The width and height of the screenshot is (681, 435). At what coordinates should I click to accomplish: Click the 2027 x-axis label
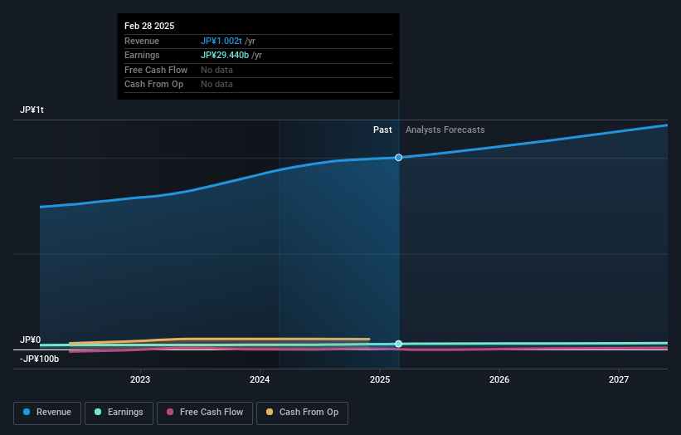[619, 379]
